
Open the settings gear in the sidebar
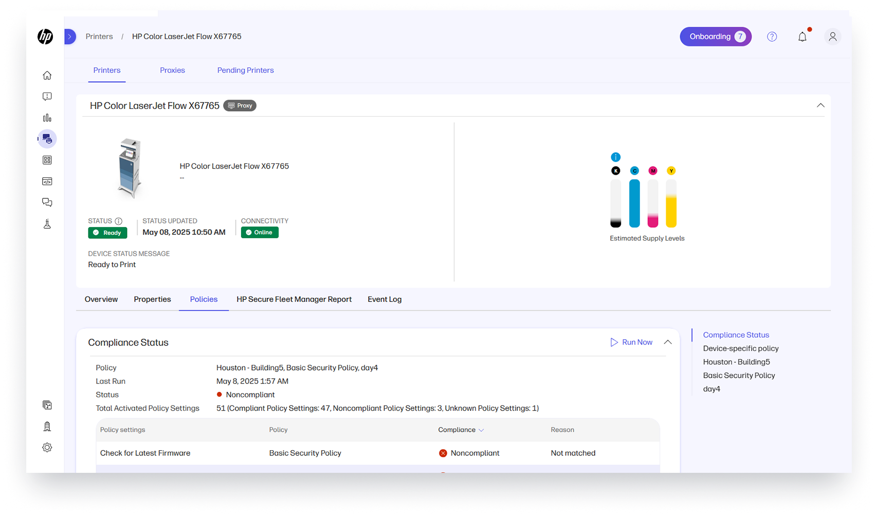[x=47, y=448]
